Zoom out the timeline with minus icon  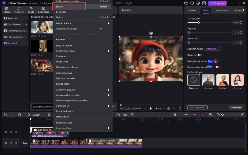tap(218, 115)
